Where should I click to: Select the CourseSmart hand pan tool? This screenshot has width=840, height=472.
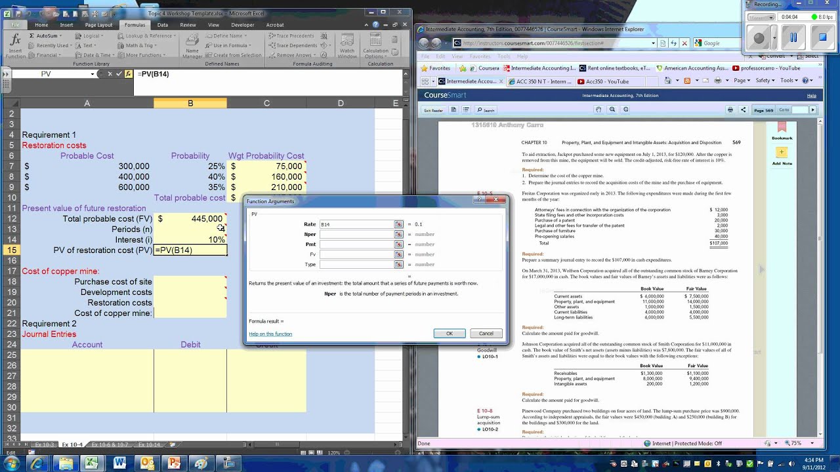coord(598,110)
